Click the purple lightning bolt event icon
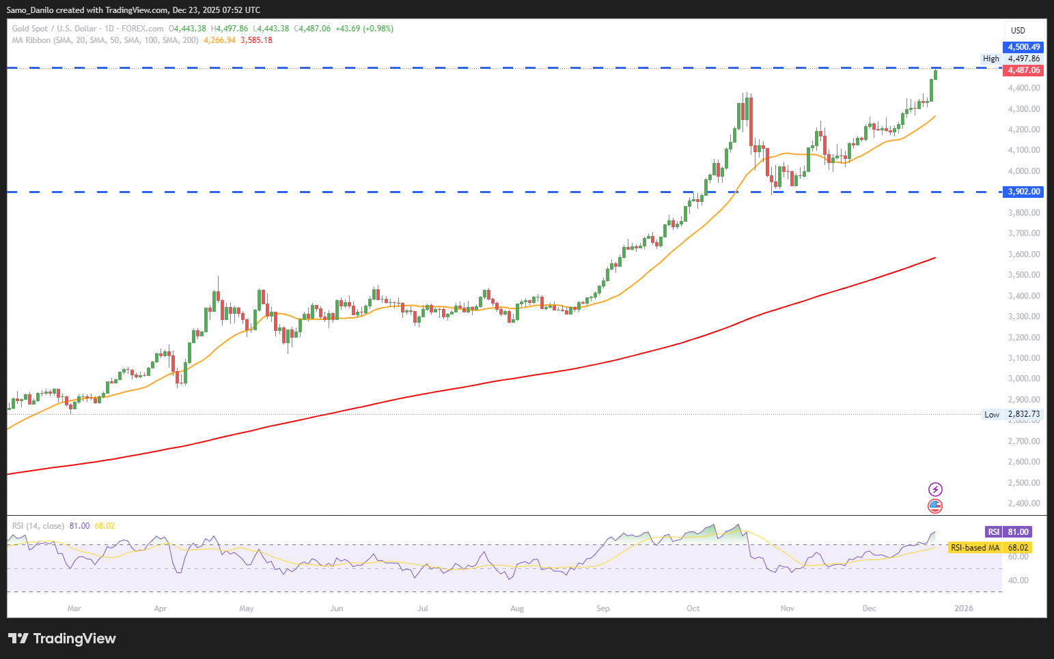 935,489
